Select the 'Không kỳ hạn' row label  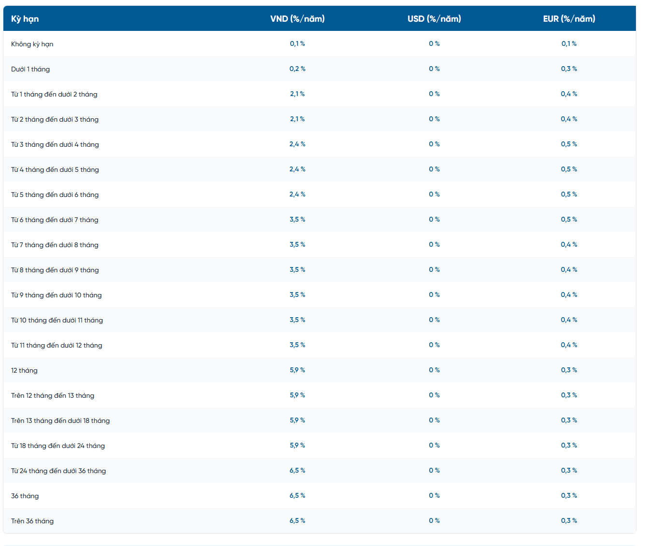click(32, 44)
